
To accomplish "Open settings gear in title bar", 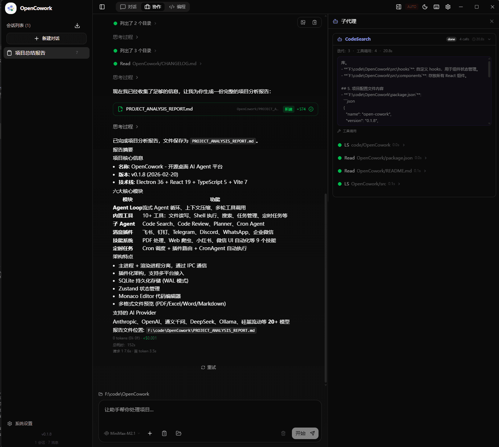I will (448, 7).
